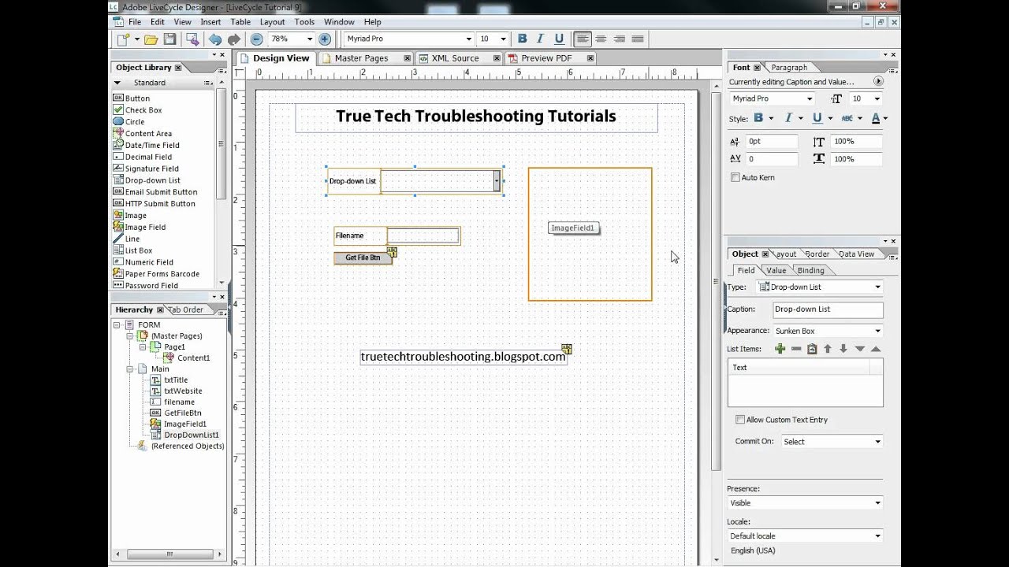Screen dimensions: 1009x567
Task: Open the Commit On dropdown
Action: pyautogui.click(x=877, y=442)
